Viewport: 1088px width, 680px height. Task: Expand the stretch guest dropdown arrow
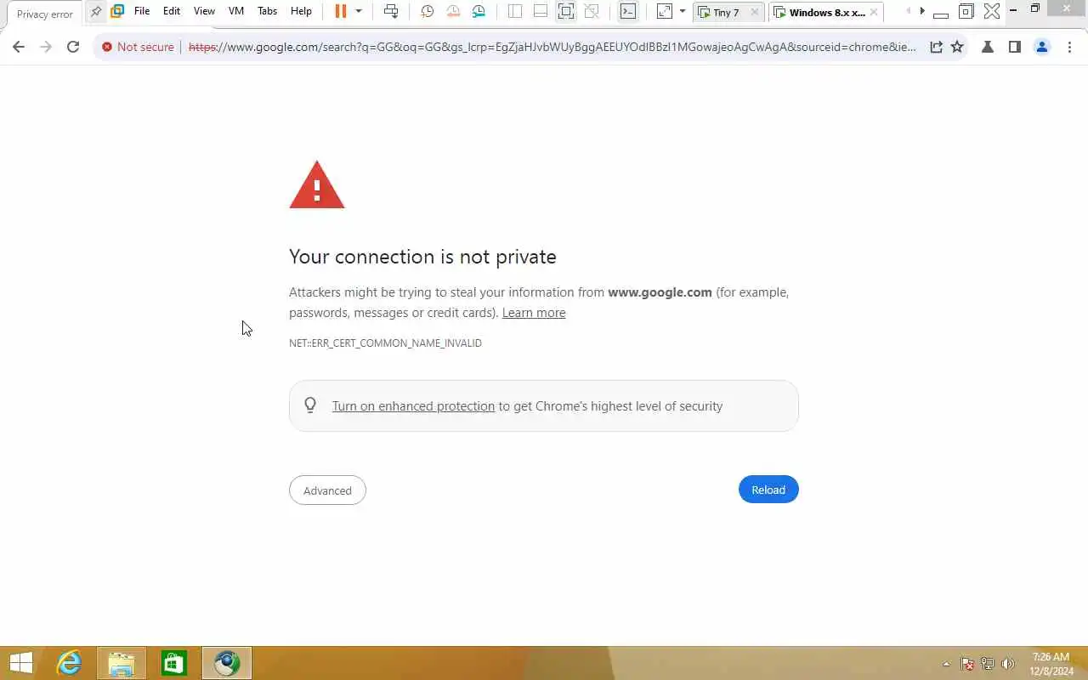[682, 12]
